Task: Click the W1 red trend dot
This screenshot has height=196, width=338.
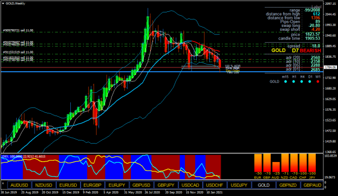Action: coord(318,82)
